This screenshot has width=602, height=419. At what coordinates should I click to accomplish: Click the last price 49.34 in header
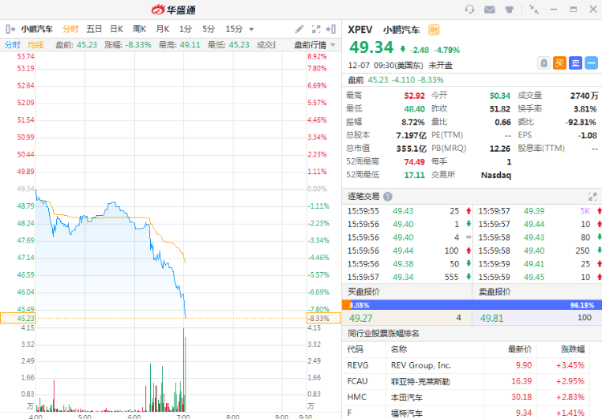coord(372,47)
